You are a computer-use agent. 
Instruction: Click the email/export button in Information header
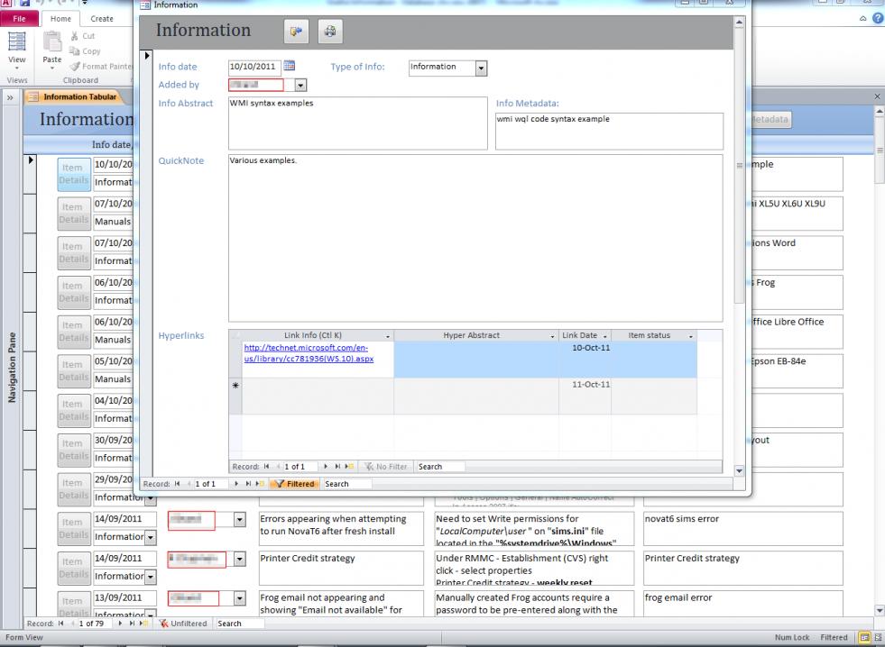(x=296, y=31)
